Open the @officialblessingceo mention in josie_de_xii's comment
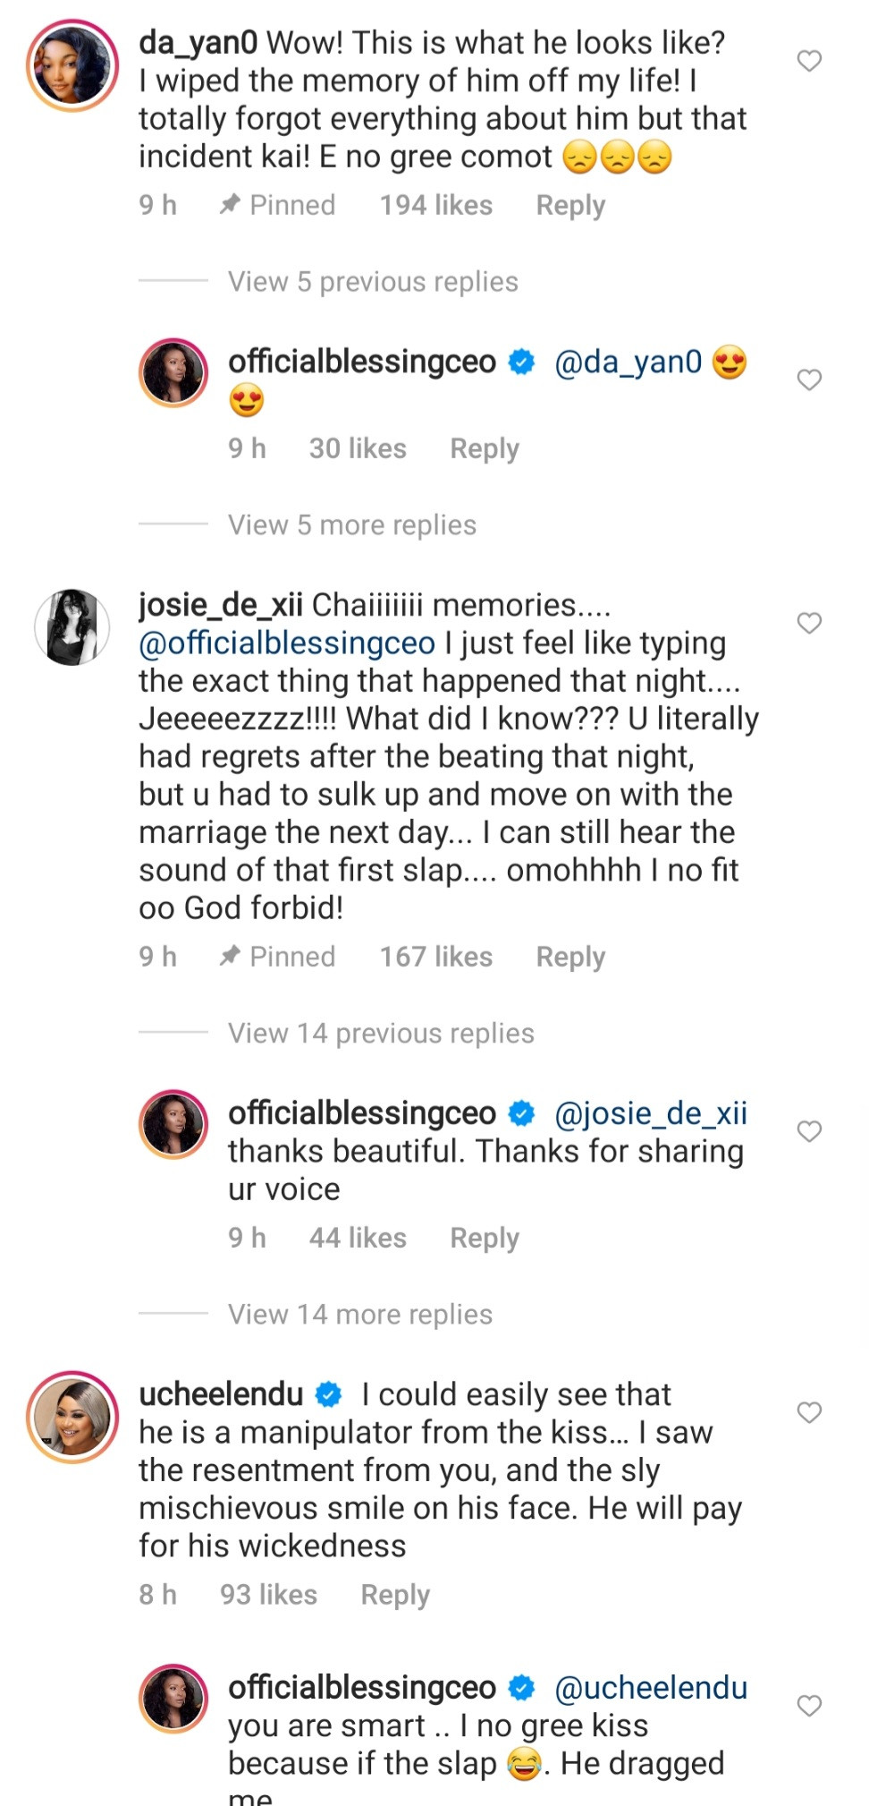869x1806 pixels. tap(287, 643)
